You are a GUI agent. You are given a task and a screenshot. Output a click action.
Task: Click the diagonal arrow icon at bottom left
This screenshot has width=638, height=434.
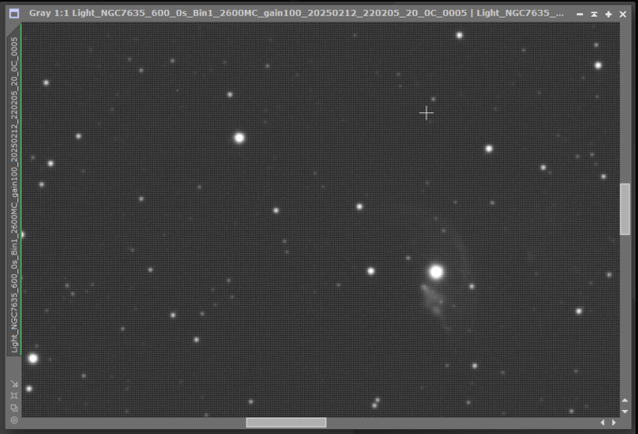(14, 383)
